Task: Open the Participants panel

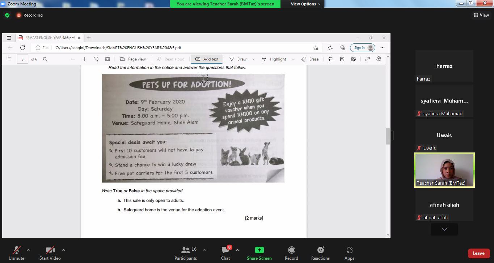Action: pos(186,253)
